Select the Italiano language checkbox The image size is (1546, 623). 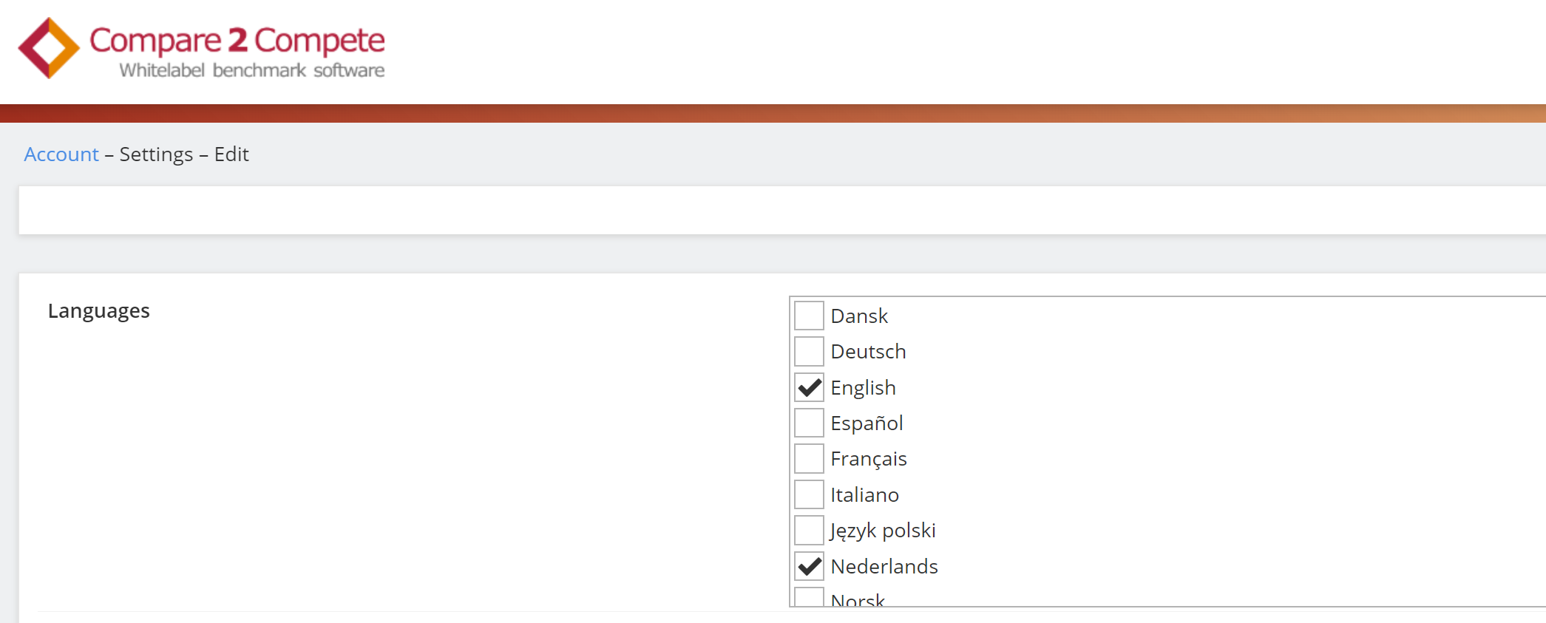coord(809,494)
